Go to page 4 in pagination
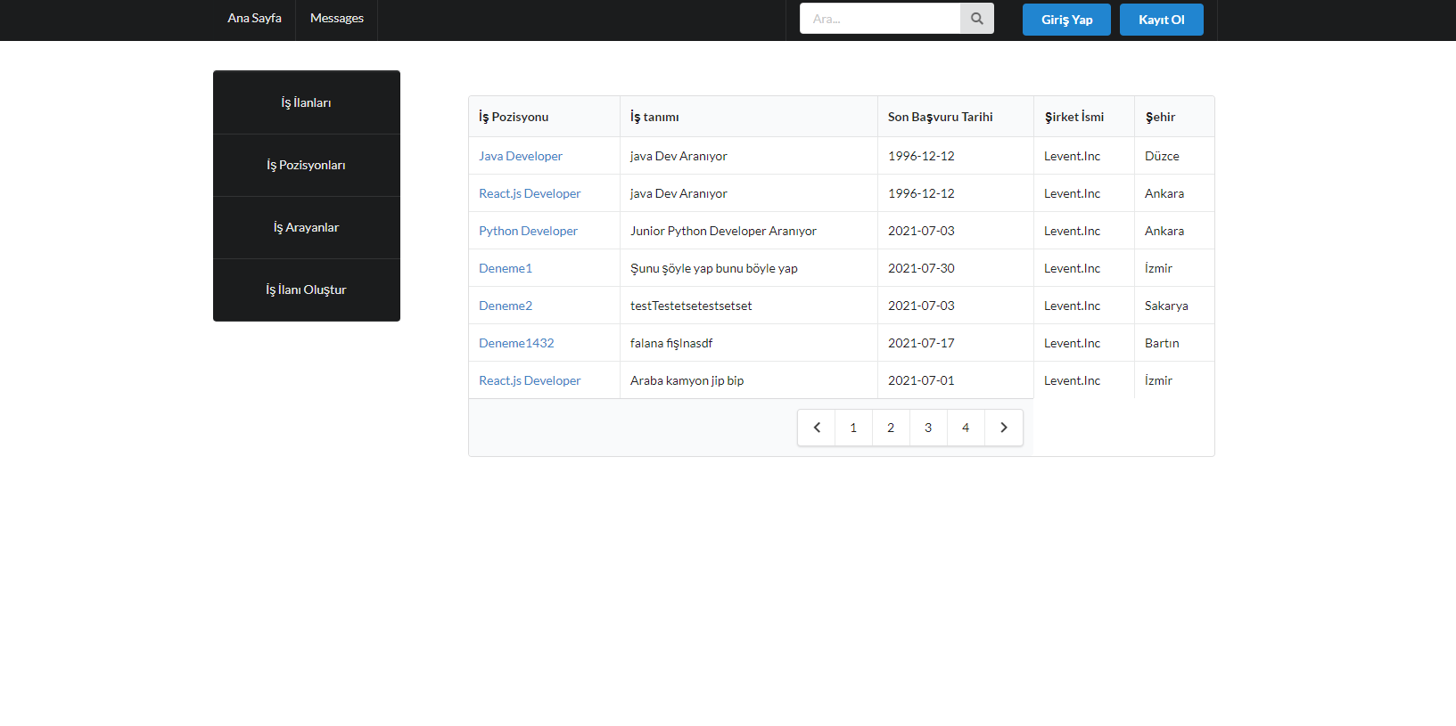Screen dimensions: 1456x726 click(x=966, y=428)
